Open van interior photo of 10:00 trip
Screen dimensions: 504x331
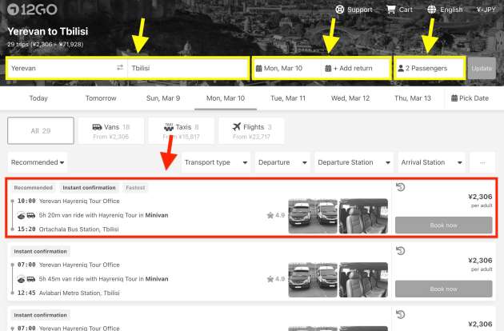click(x=363, y=216)
